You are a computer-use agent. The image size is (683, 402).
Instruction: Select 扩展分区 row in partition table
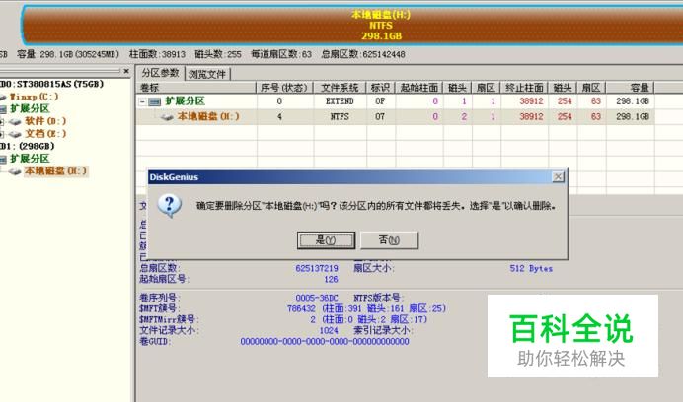tap(395, 101)
